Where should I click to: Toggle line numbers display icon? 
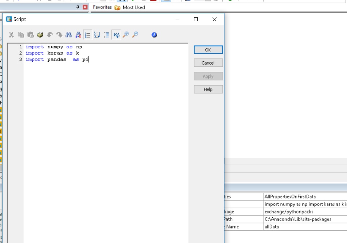point(87,35)
